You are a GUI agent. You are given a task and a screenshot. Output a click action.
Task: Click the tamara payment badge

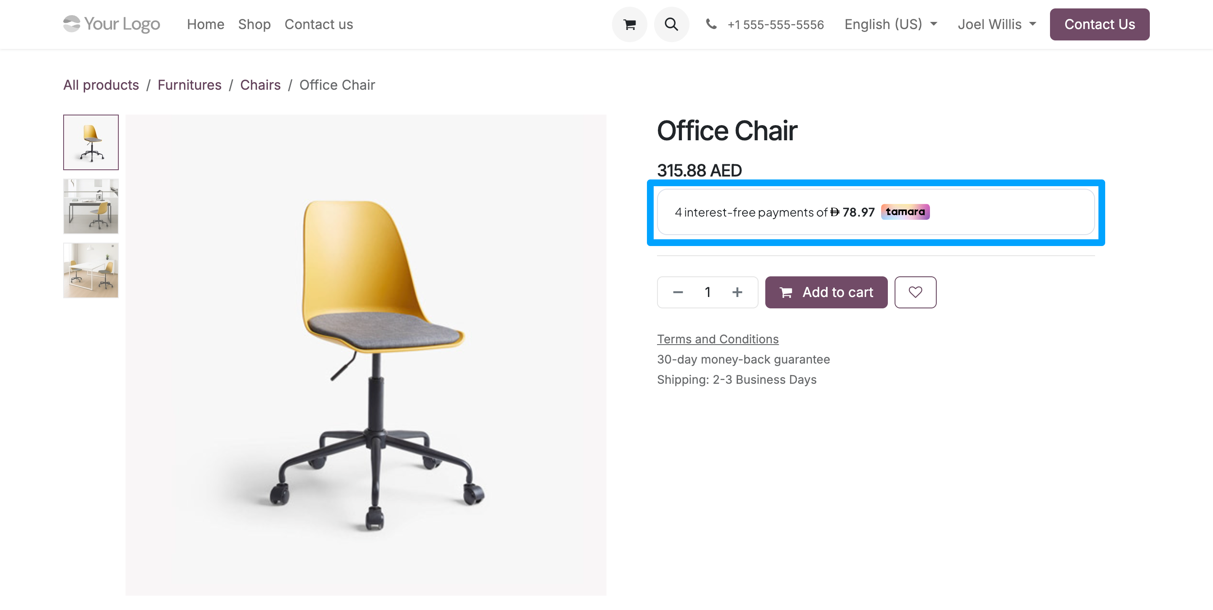click(905, 212)
